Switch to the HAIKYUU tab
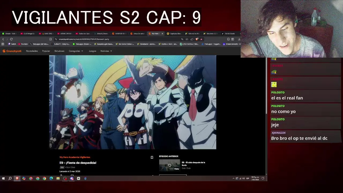 pos(120,34)
